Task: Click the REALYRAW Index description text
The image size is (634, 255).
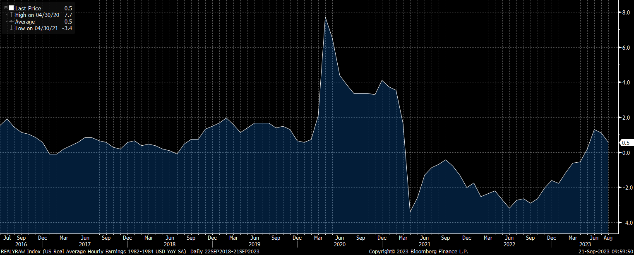Action: 94,252
